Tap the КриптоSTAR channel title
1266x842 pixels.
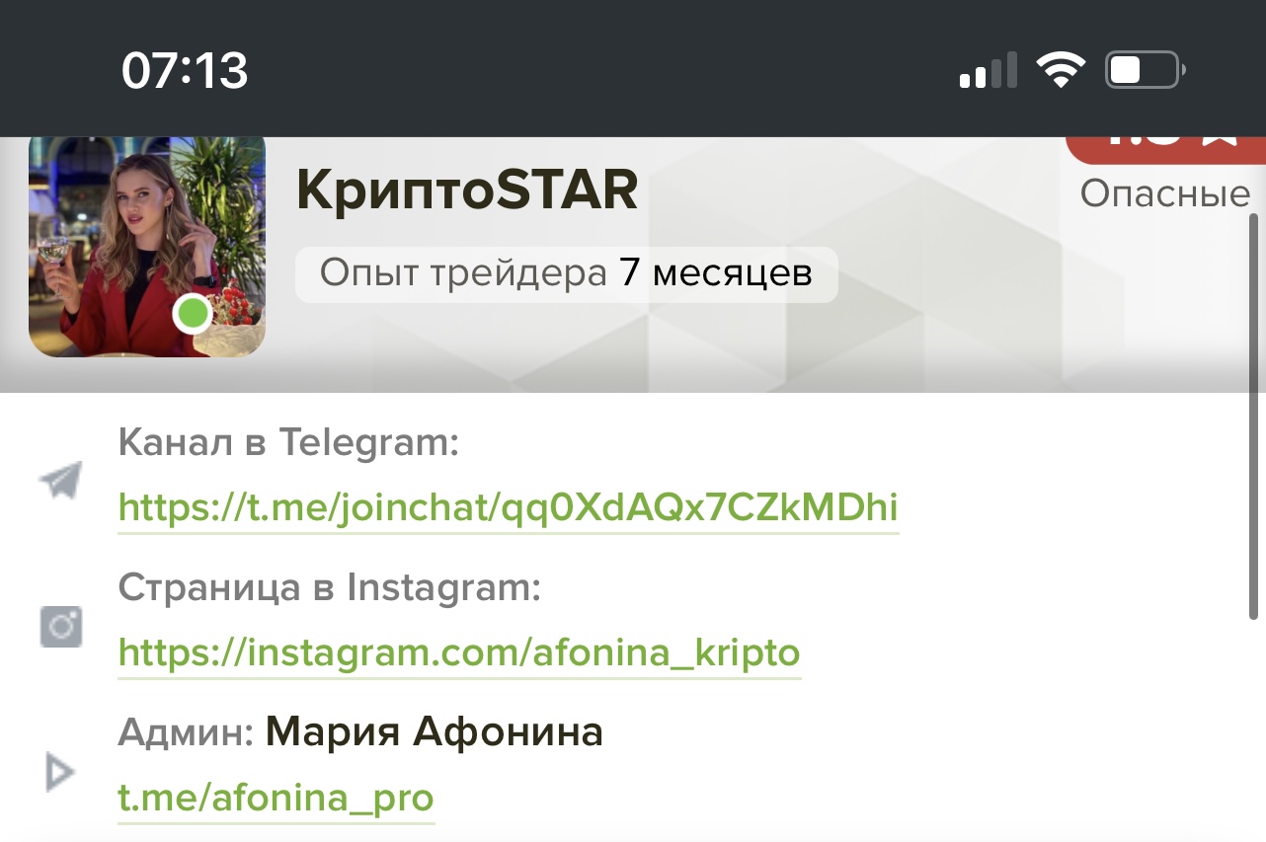click(x=467, y=191)
